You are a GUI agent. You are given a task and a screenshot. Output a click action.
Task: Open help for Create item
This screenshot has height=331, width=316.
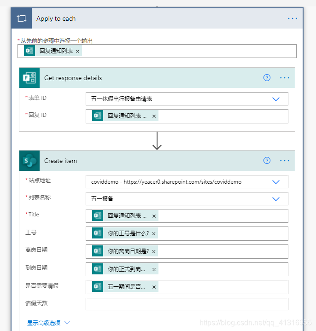coord(267,160)
